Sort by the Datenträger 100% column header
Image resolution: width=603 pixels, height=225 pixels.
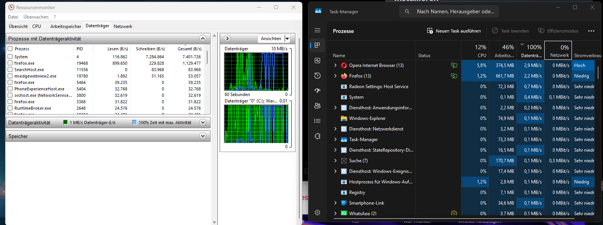point(530,50)
